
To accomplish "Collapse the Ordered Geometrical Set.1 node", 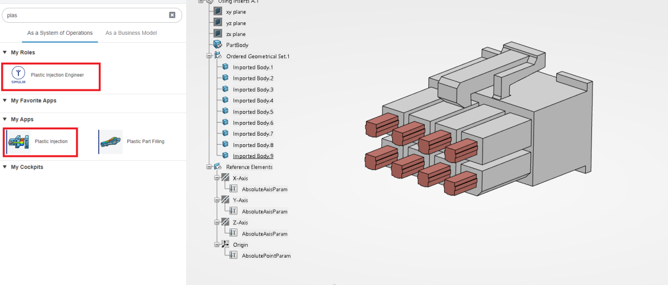I will point(210,56).
